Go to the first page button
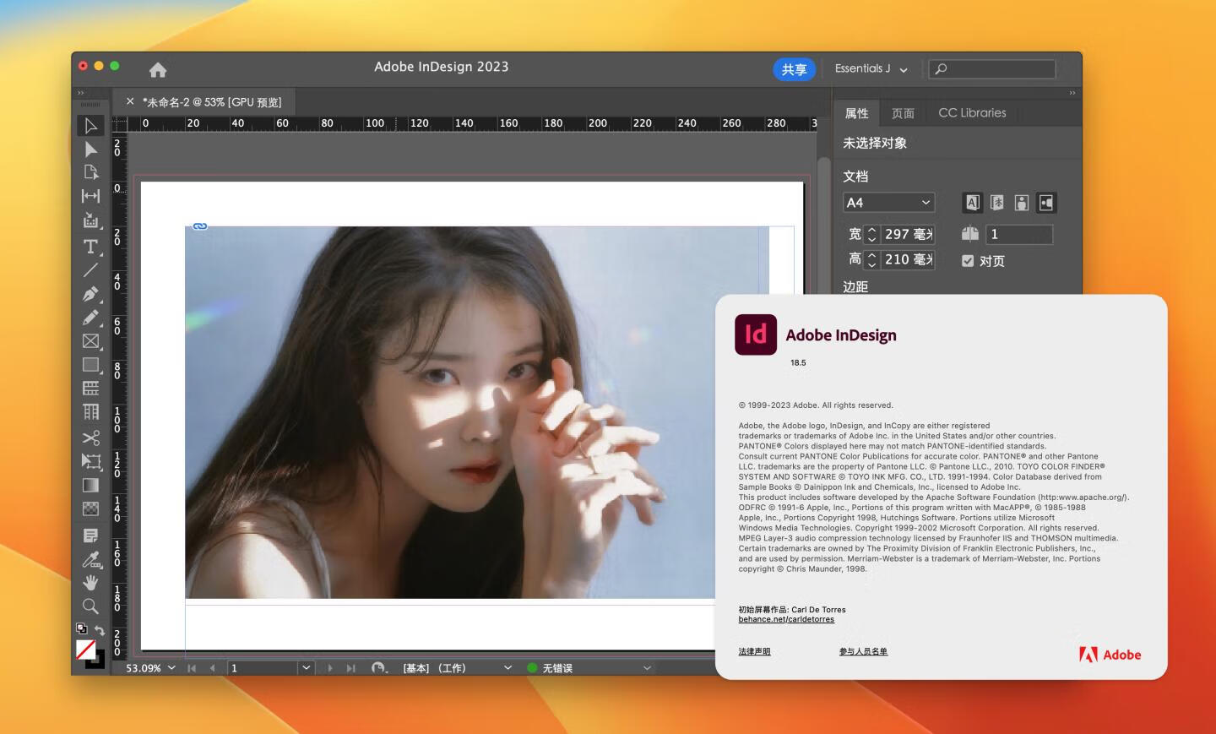 pyautogui.click(x=192, y=668)
